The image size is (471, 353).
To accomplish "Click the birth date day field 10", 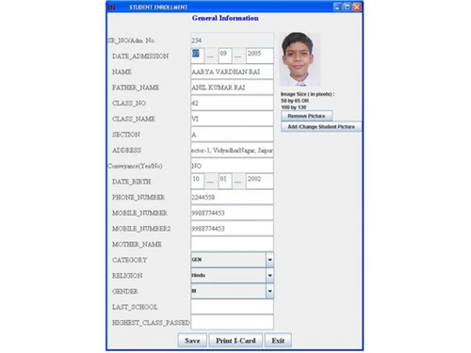I will 198,182.
